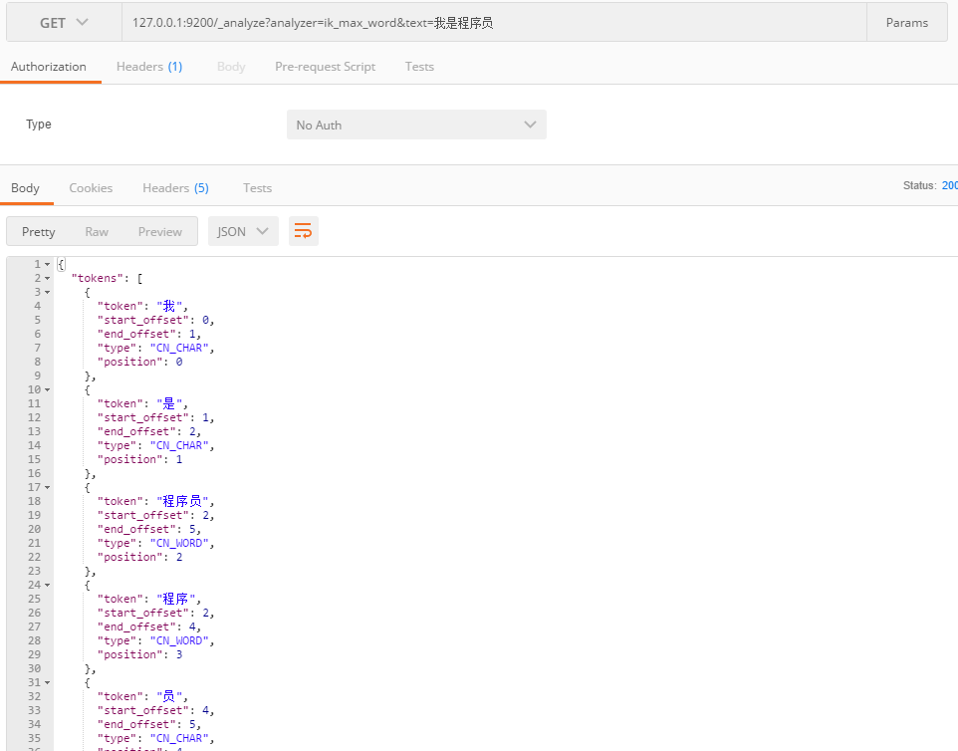Click the token value "是" on line 11
This screenshot has width=958, height=751.
pyautogui.click(x=169, y=403)
